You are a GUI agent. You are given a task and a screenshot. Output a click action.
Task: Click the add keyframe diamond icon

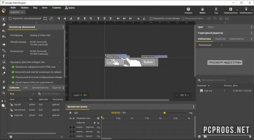click(95, 123)
